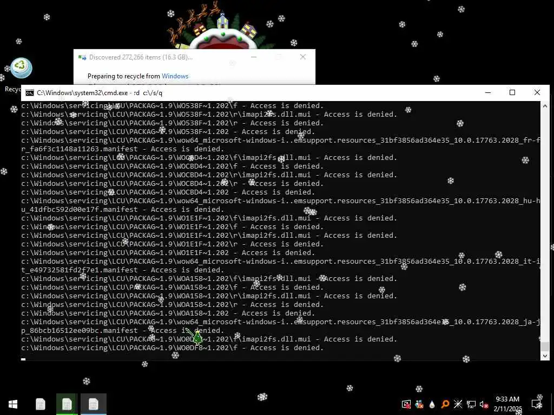This screenshot has height=415, width=554.
Task: Open the orange magnifier tray icon
Action: (x=445, y=404)
